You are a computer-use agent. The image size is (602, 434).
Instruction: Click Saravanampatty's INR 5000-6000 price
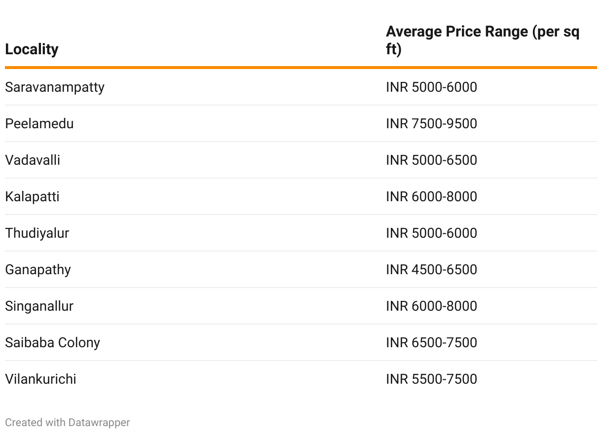[431, 87]
